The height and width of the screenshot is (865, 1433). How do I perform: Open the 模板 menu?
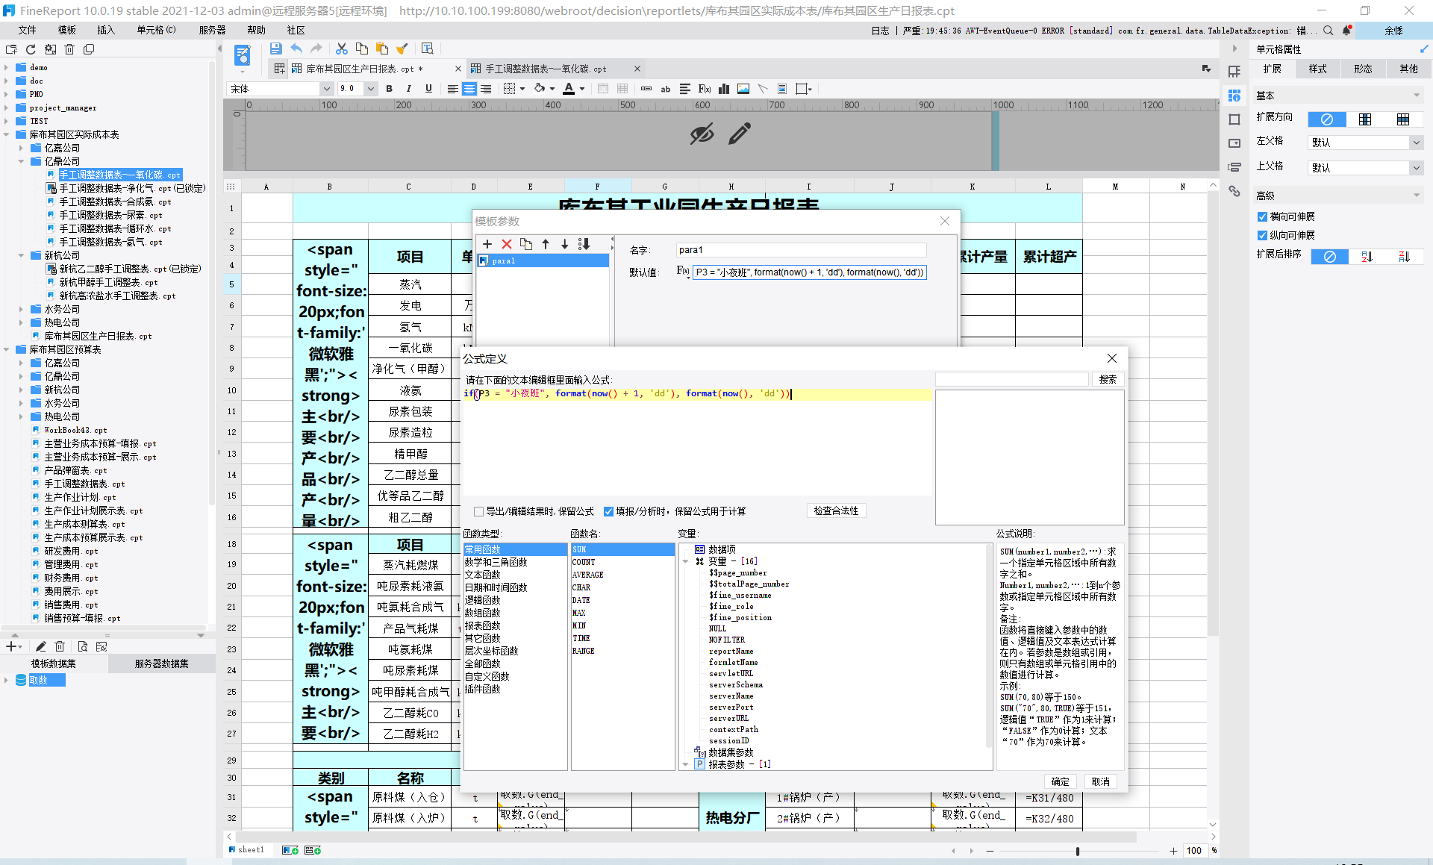point(66,30)
